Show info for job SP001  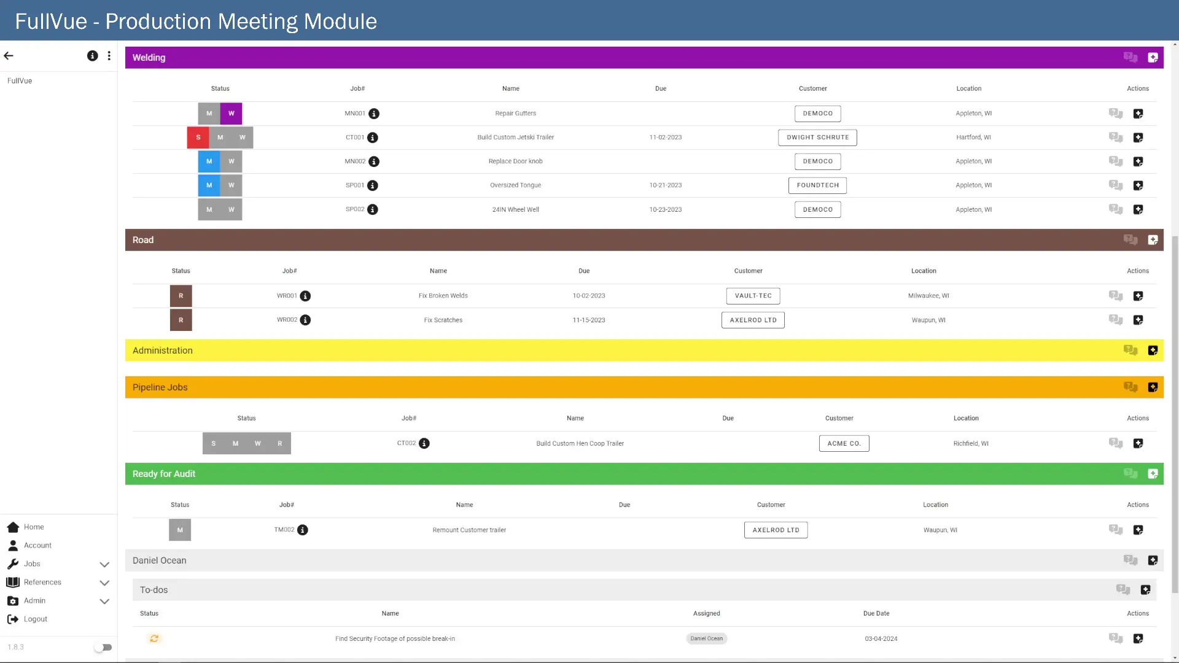(373, 185)
